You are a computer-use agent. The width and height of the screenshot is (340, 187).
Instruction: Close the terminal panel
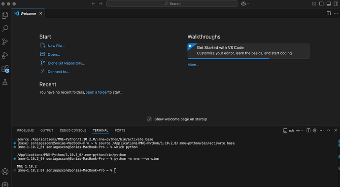336,131
